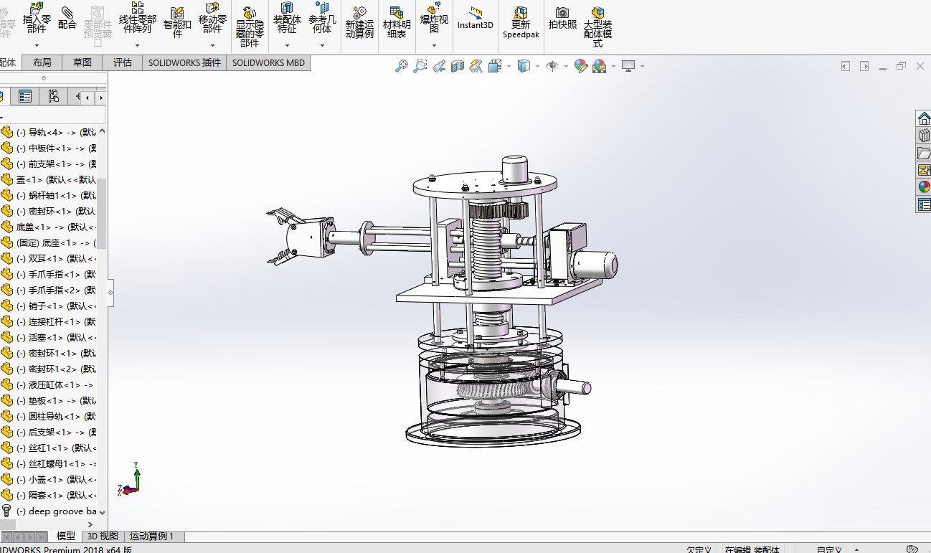The width and height of the screenshot is (931, 553).
Task: Switch to the 3D 视图 bottom tab
Action: pos(103,536)
